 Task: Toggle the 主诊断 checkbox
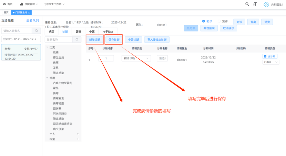pos(265,56)
